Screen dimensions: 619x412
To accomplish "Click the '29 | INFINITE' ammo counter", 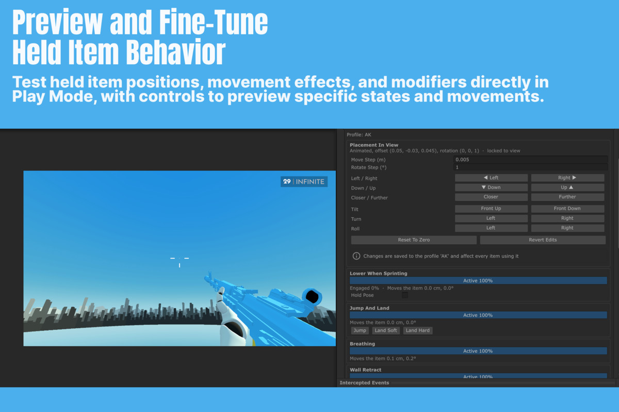I will point(304,181).
